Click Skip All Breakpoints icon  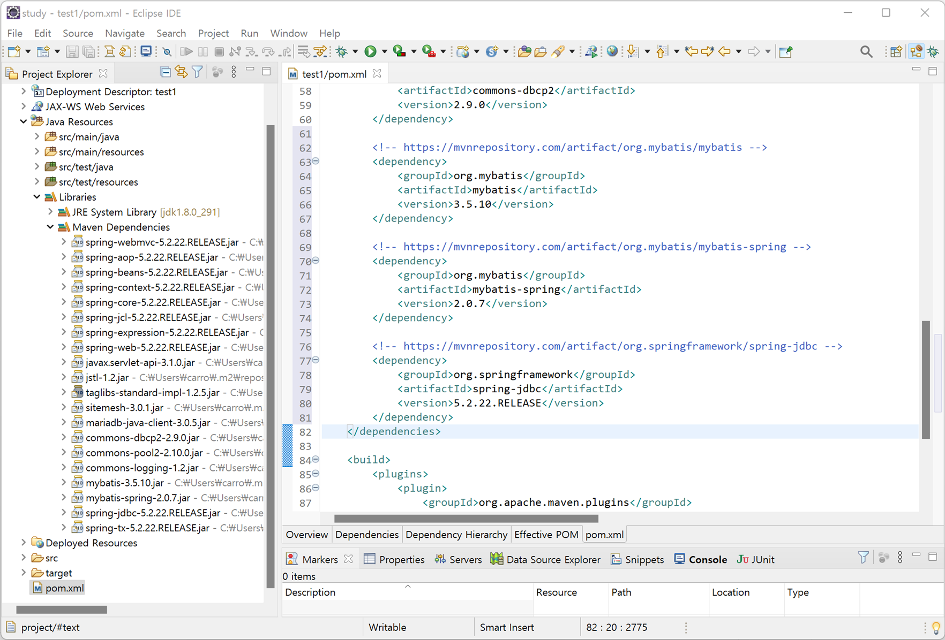click(x=167, y=51)
